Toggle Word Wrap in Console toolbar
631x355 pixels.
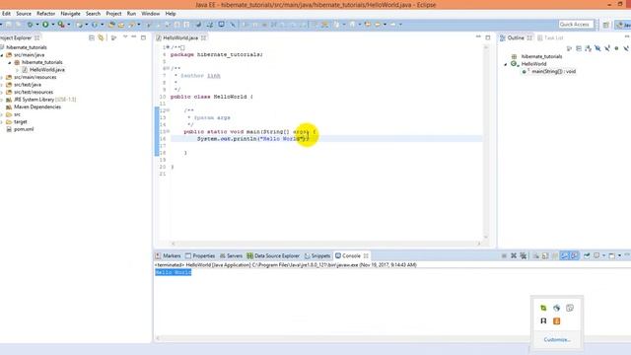coord(555,256)
